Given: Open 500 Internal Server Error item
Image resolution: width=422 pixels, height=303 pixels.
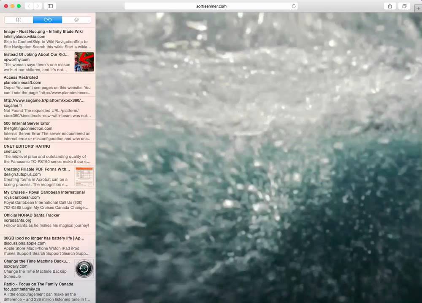Looking at the screenshot, I should click(x=48, y=131).
